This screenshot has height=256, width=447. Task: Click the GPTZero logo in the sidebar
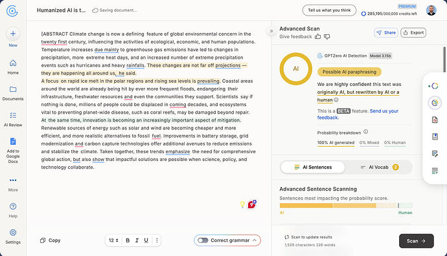12,11
